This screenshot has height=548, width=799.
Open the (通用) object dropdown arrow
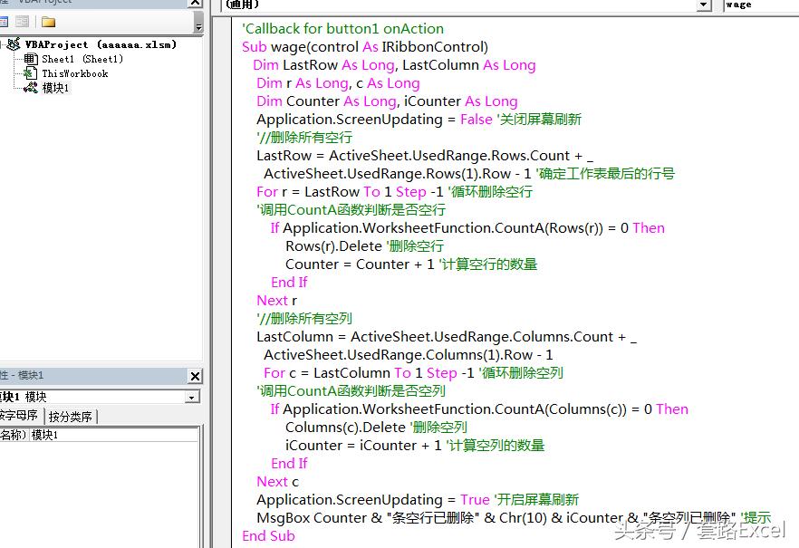click(x=704, y=5)
